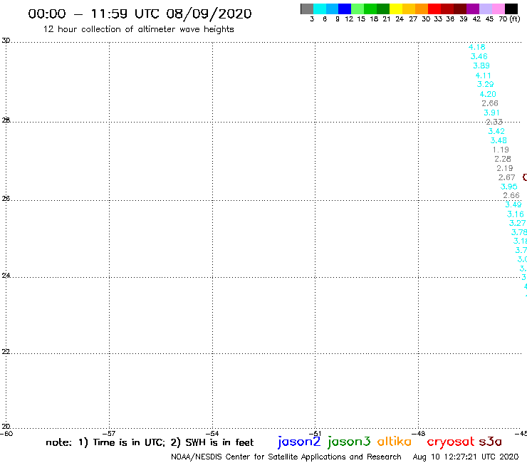Click the note 'Time is in UTC; SWH is in feet'
Screen dimensions: 527x463
tap(150, 442)
